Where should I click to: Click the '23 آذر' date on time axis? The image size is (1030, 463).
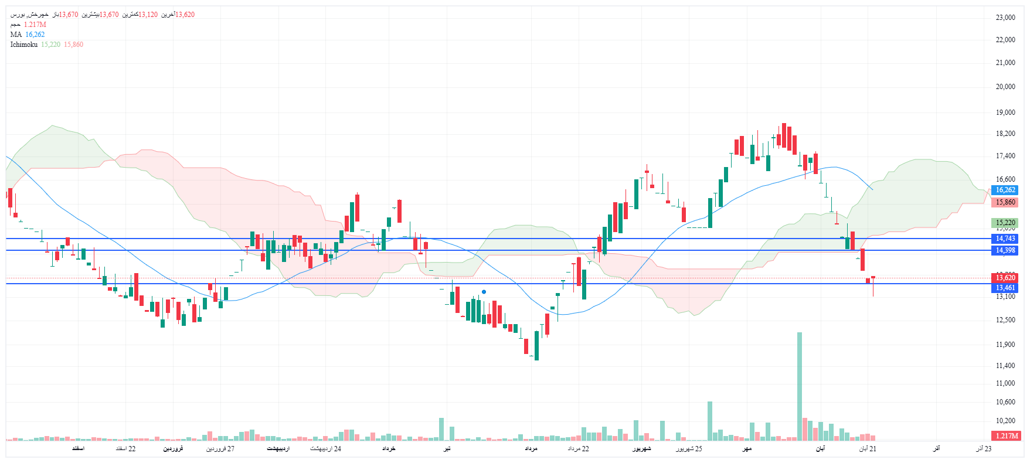tap(983, 449)
